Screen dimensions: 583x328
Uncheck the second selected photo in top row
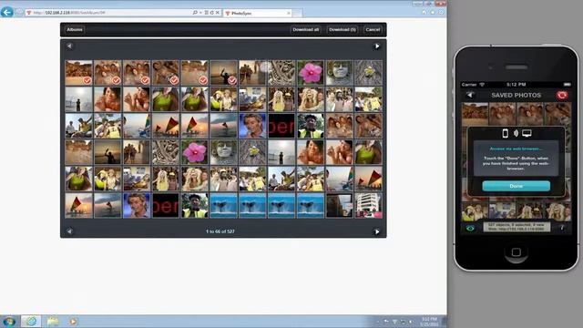(x=116, y=80)
